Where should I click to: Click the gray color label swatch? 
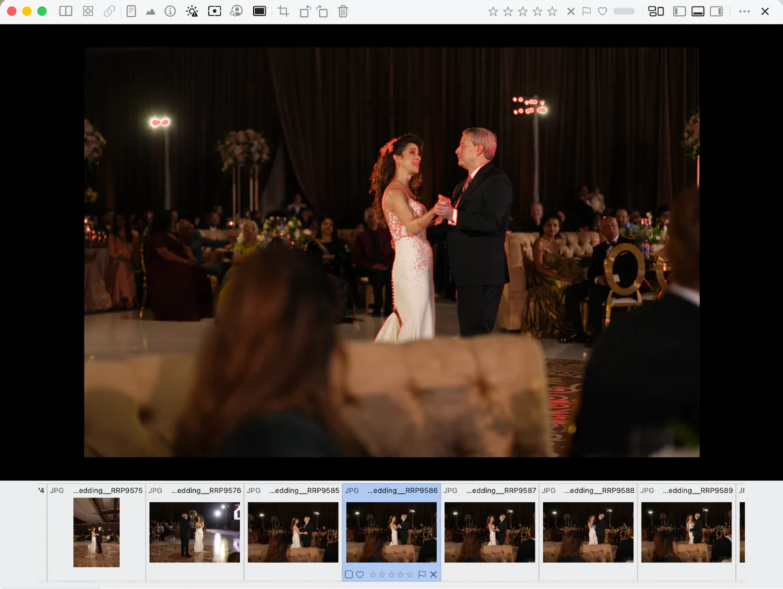click(624, 11)
